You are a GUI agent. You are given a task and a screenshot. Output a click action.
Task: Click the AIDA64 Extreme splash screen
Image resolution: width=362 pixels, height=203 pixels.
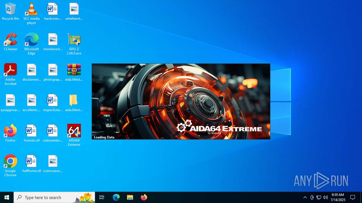pyautogui.click(x=181, y=101)
